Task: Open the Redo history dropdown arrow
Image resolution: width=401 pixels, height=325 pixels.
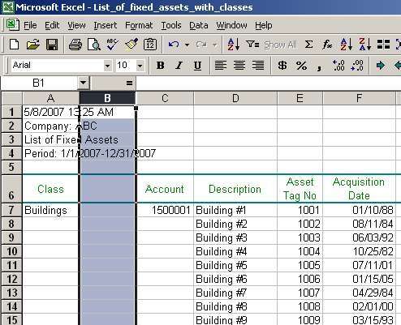Action: (215, 45)
